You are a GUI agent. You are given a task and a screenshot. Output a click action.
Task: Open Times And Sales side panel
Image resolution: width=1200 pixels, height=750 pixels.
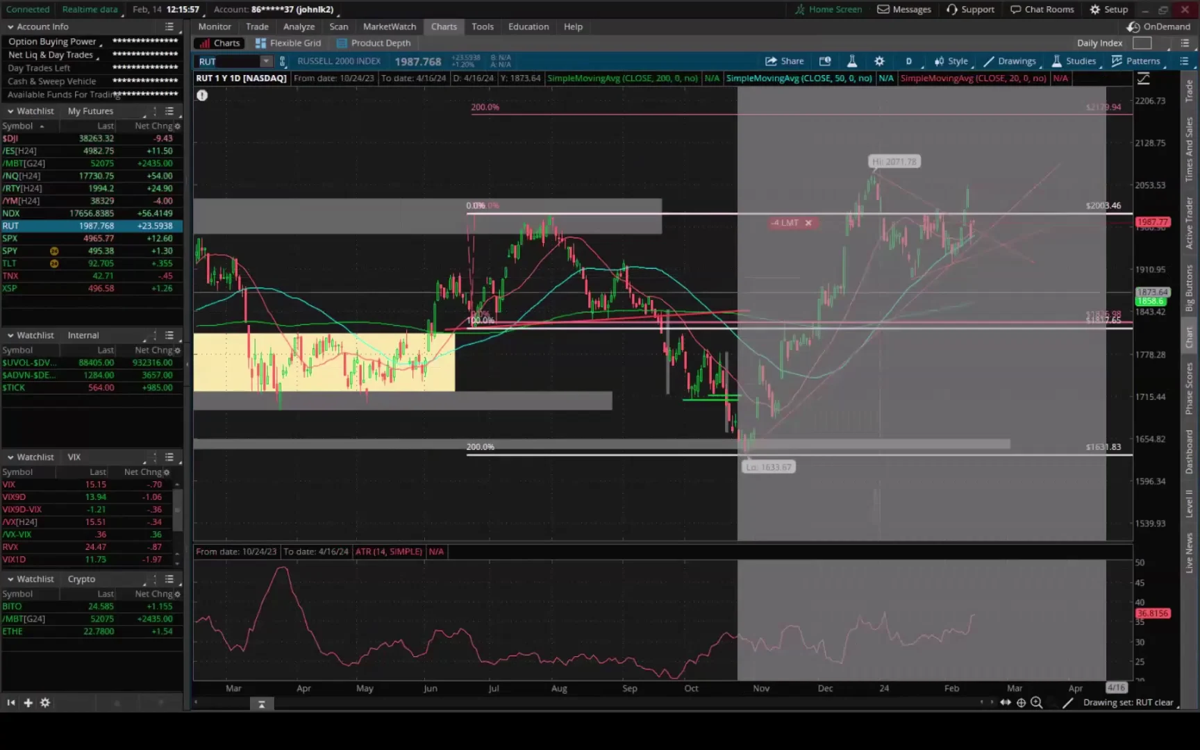pyautogui.click(x=1189, y=149)
